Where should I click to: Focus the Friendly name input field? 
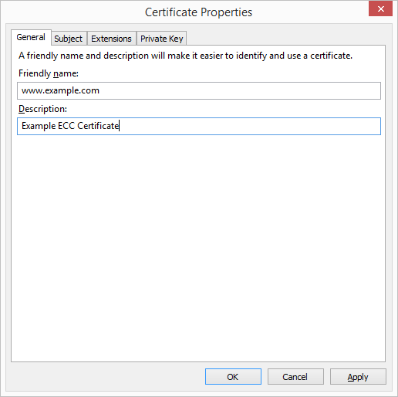(199, 90)
